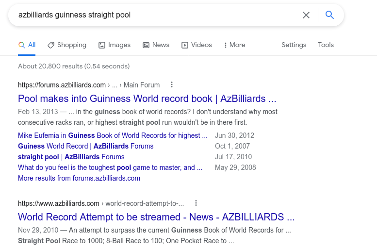Open 'straight pool | AzBilliards Forums' sublink
The image size is (377, 251).
[x=71, y=157]
